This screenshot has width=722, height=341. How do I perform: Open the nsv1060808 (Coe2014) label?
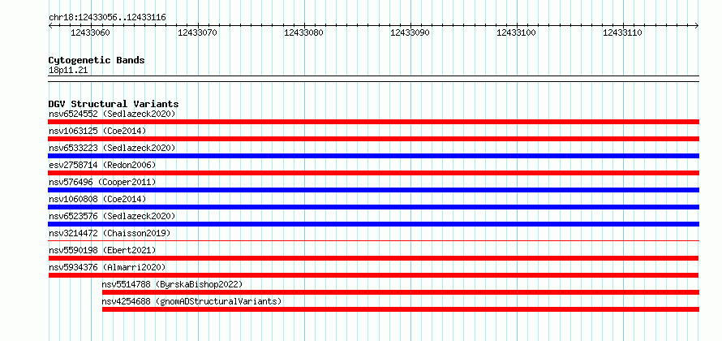(x=97, y=199)
